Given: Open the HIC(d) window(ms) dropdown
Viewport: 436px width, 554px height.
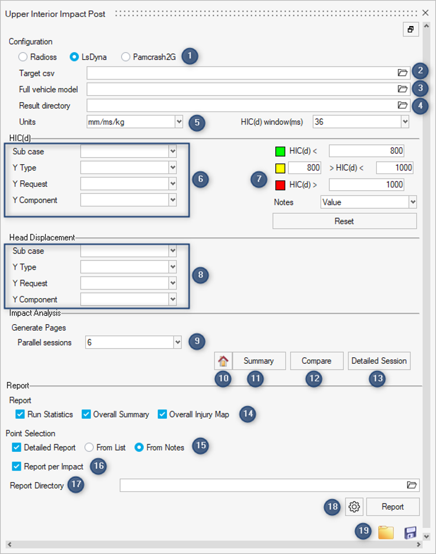Looking at the screenshot, I should click(x=404, y=122).
